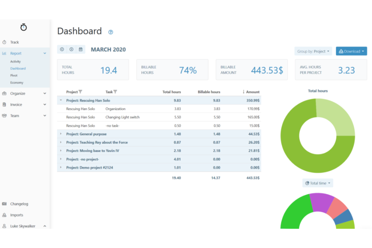Open the Dashboard help question mark icon
The width and height of the screenshot is (372, 248).
pyautogui.click(x=111, y=32)
